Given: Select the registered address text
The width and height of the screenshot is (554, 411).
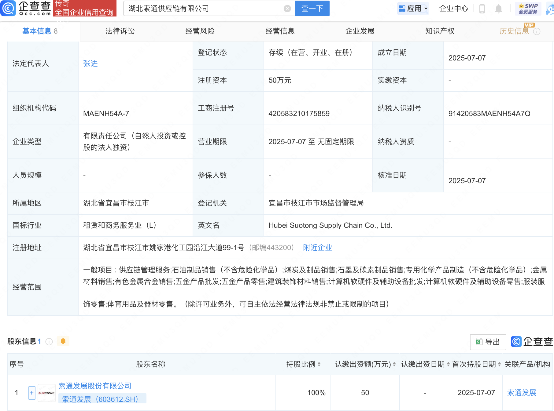Looking at the screenshot, I should [164, 248].
